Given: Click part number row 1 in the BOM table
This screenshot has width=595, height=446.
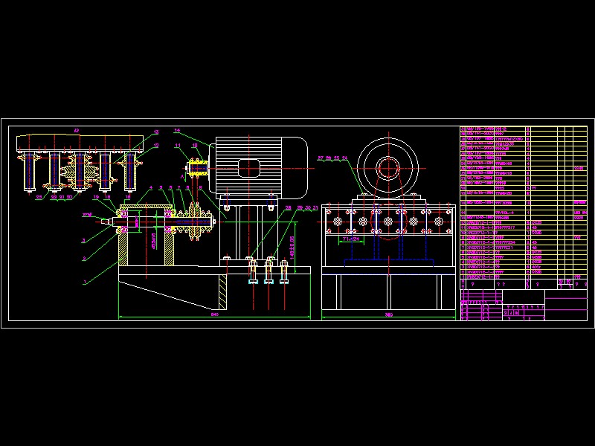Looking at the screenshot, I should click(491, 276).
